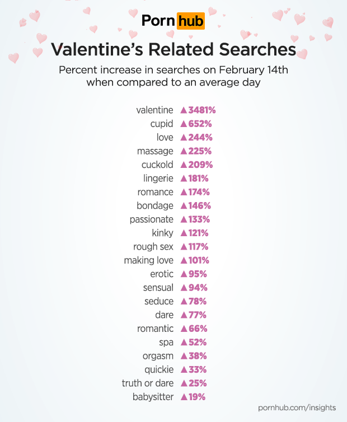Click the triangle icon before 181%

[183, 179]
